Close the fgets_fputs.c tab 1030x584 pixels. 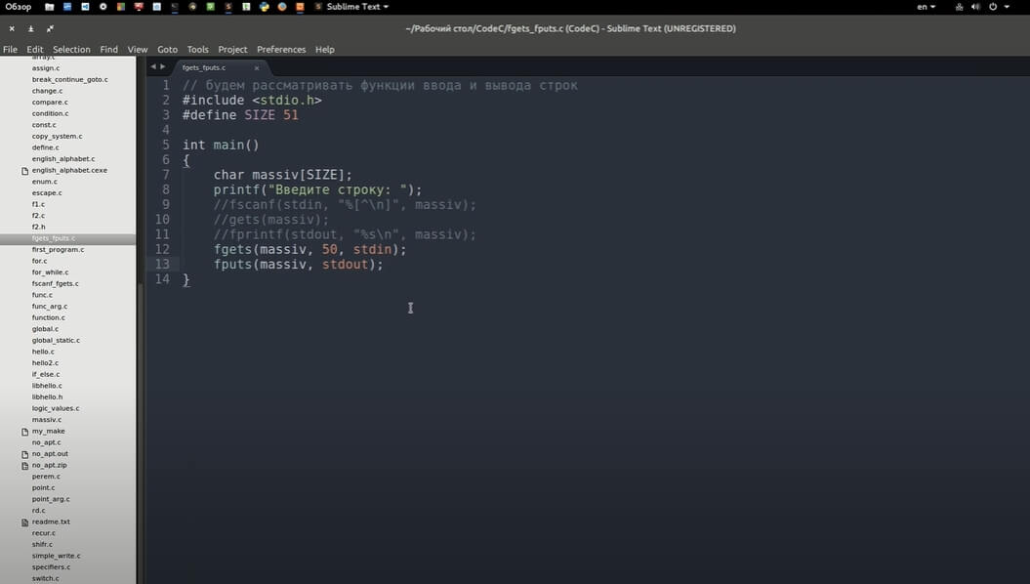pyautogui.click(x=256, y=67)
